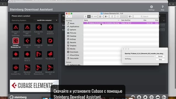176x99 pixels.
Task: Switch Finder to gallery view
Action: (x=95, y=16)
